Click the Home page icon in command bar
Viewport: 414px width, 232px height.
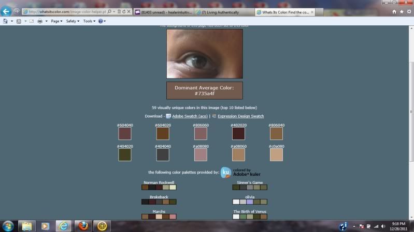point(5,21)
